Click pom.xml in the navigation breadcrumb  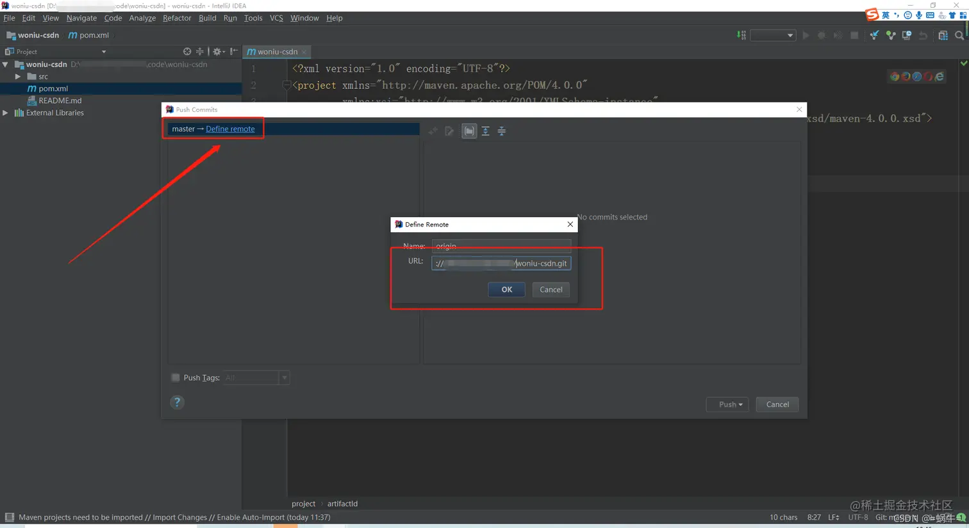[x=88, y=35]
